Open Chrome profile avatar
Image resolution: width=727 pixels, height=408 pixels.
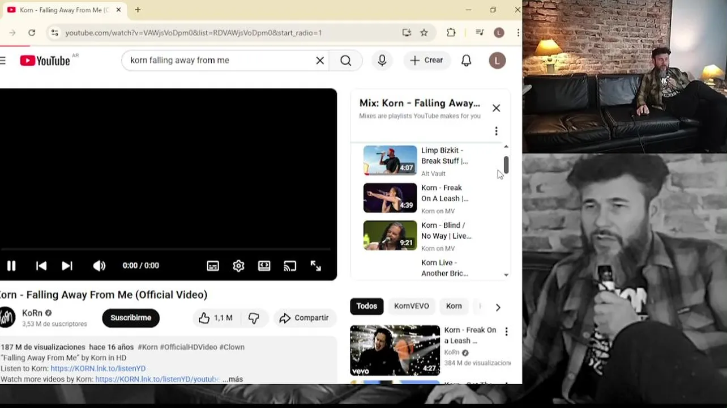499,33
